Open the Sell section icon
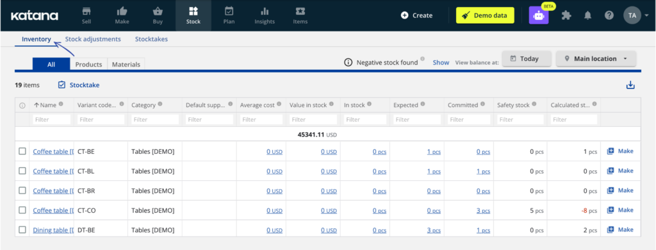 pos(86,12)
